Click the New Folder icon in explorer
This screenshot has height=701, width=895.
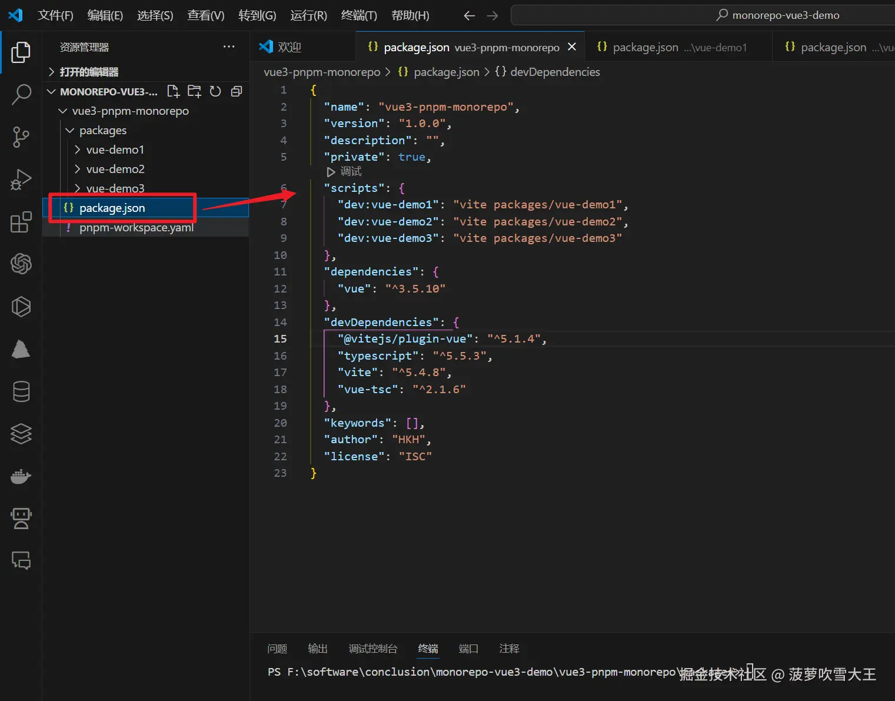coord(194,91)
